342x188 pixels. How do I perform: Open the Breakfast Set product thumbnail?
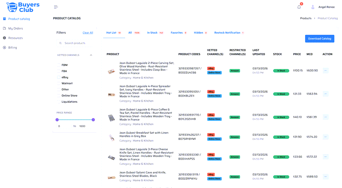(111, 138)
